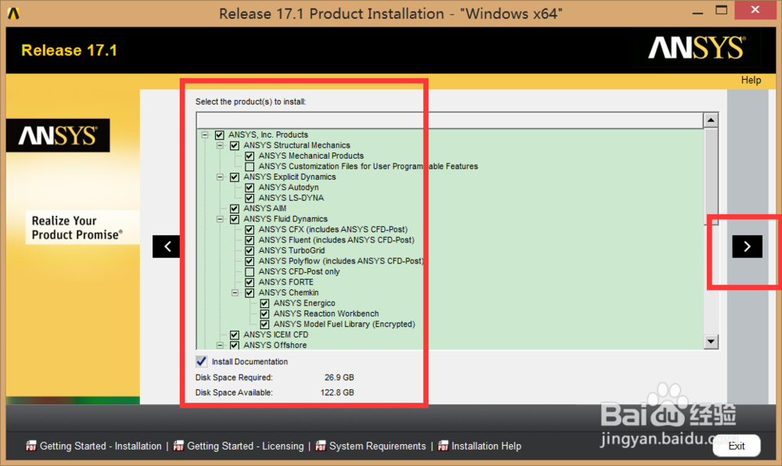
Task: Open Installation Help document
Action: pyautogui.click(x=486, y=446)
